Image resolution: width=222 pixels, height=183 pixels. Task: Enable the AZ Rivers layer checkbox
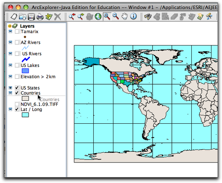17,42
